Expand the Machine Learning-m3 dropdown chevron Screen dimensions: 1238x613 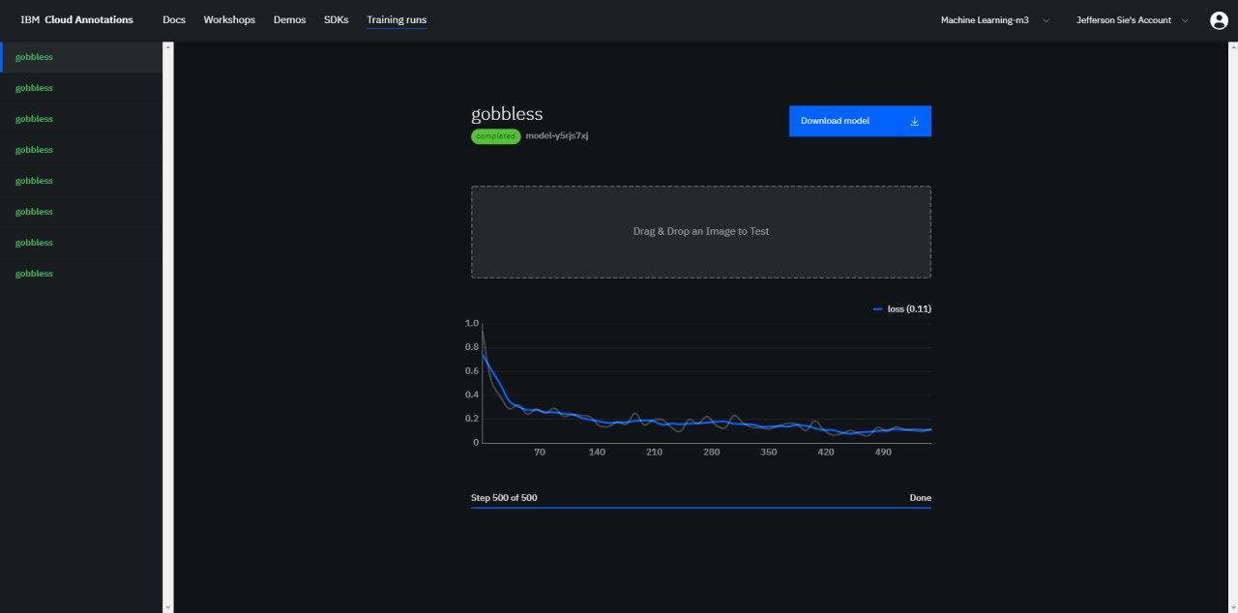point(1046,20)
